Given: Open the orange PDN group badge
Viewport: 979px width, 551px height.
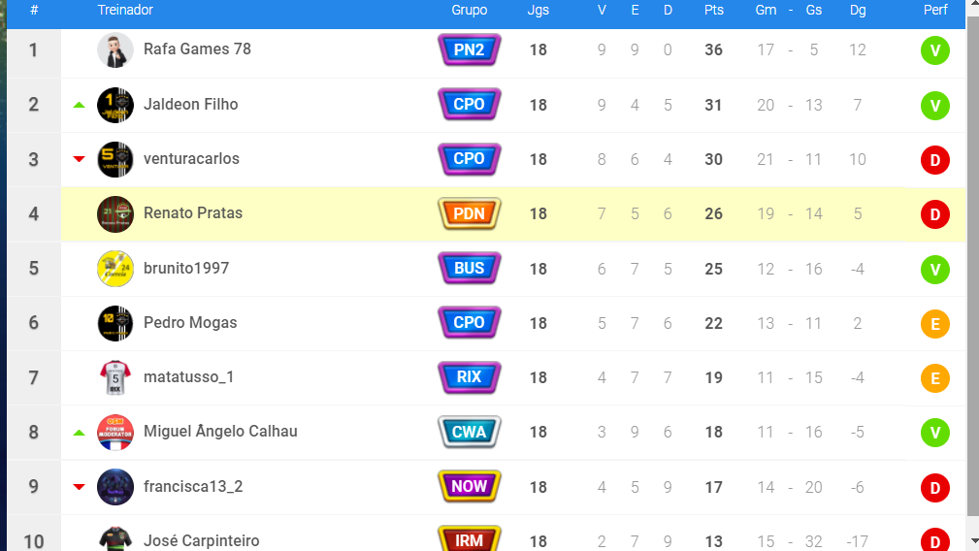Looking at the screenshot, I should [469, 214].
